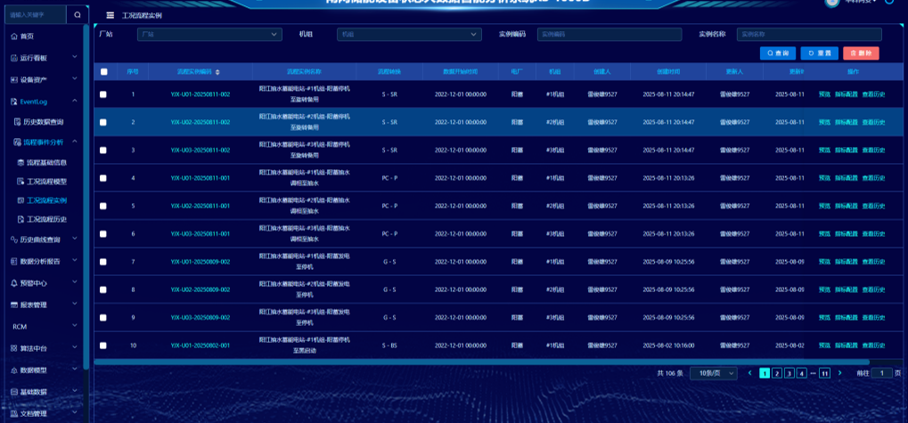Click the magnifier icon beside sidebar search

tap(78, 14)
